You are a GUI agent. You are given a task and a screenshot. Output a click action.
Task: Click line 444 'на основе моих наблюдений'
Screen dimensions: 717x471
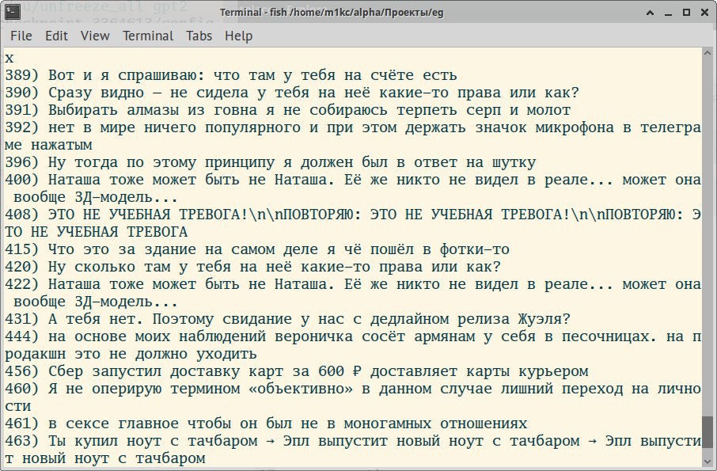(353, 336)
